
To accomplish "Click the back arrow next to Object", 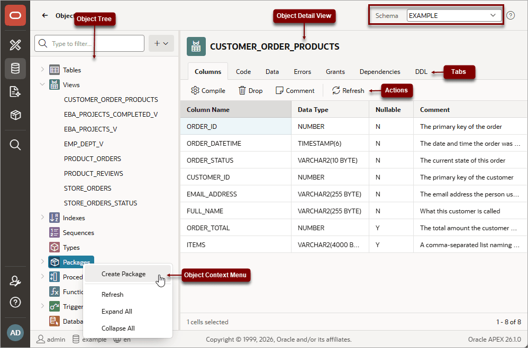I will (x=45, y=15).
